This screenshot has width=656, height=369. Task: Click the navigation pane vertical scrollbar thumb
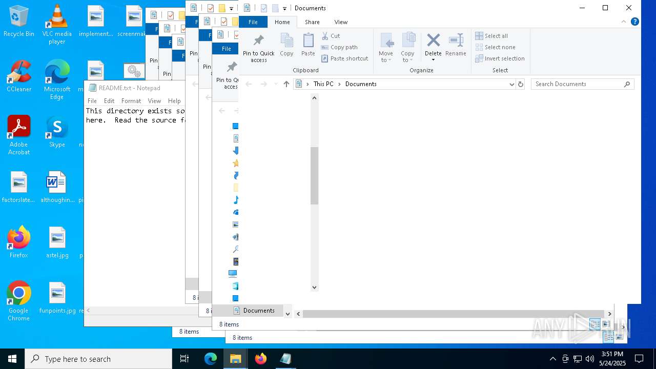(x=315, y=176)
